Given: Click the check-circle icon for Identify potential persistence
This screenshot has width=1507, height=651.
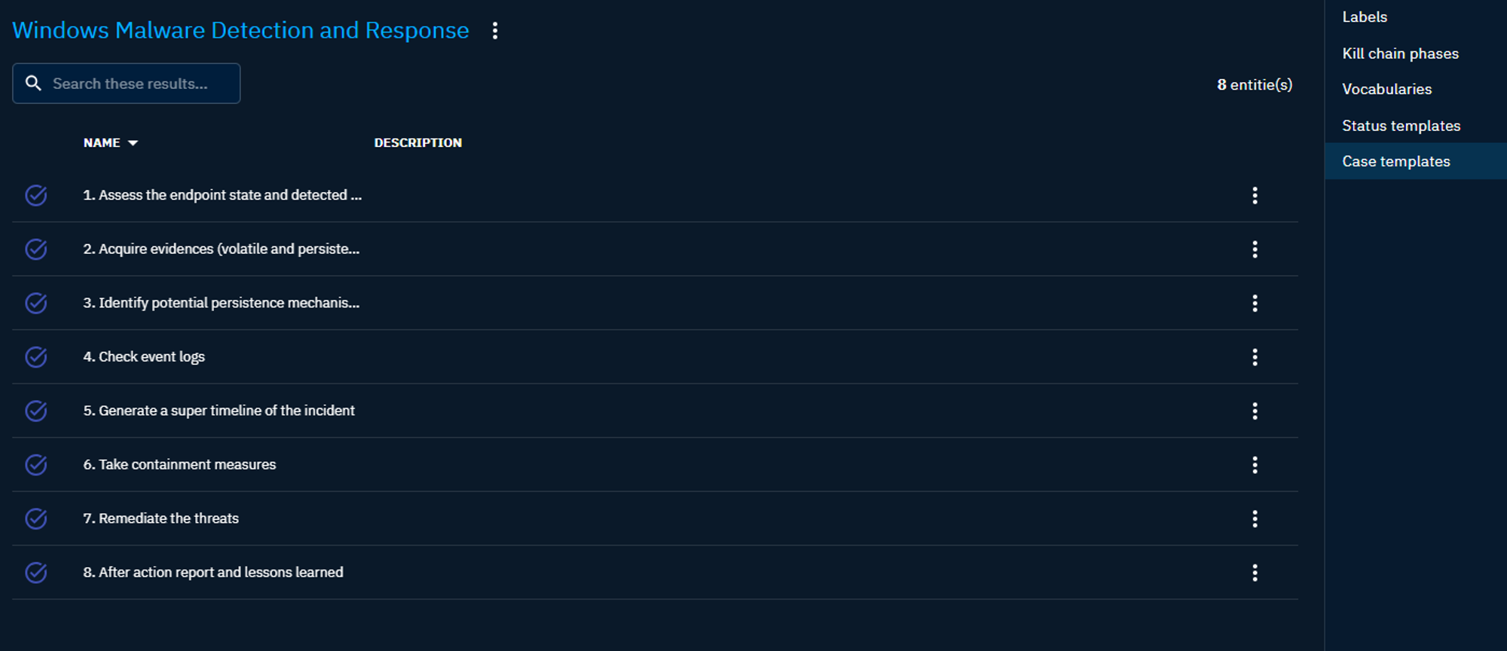Looking at the screenshot, I should coord(36,303).
